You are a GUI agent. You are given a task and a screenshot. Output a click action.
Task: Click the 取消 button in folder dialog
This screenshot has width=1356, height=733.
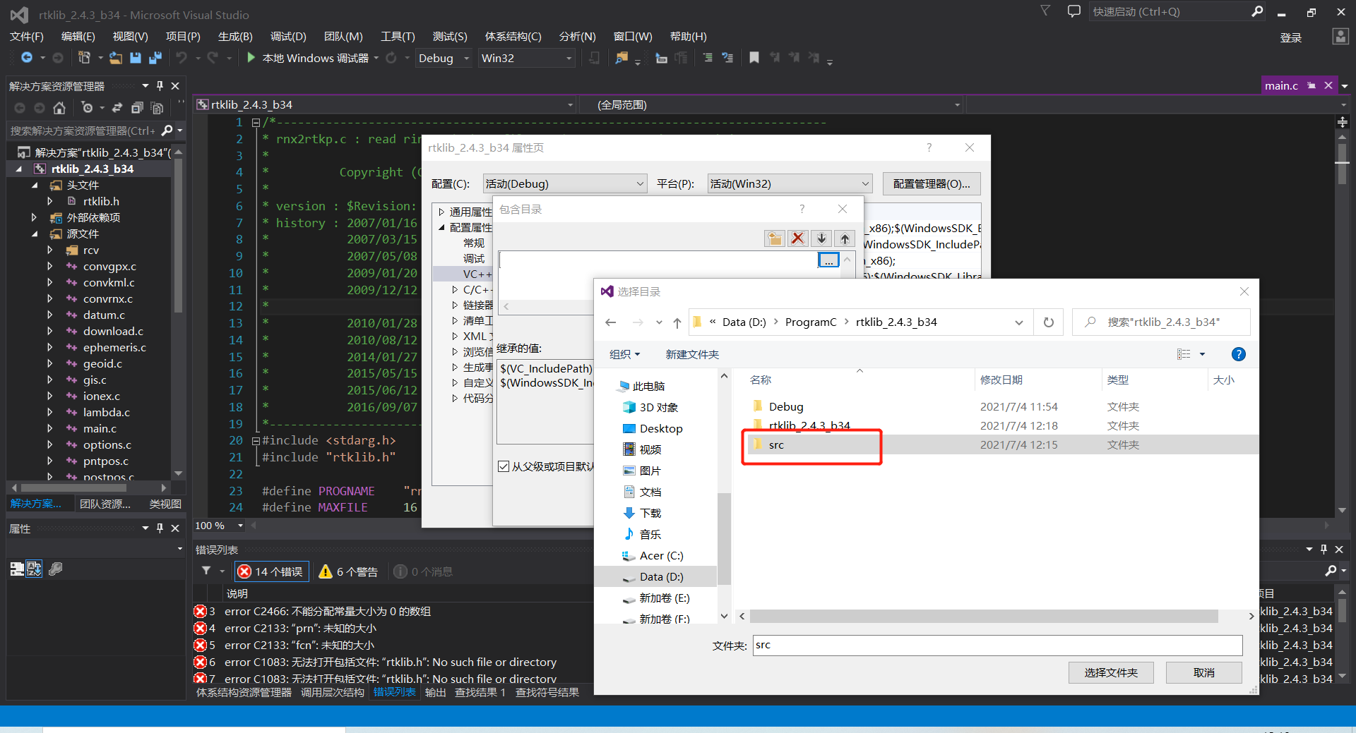tap(1203, 672)
